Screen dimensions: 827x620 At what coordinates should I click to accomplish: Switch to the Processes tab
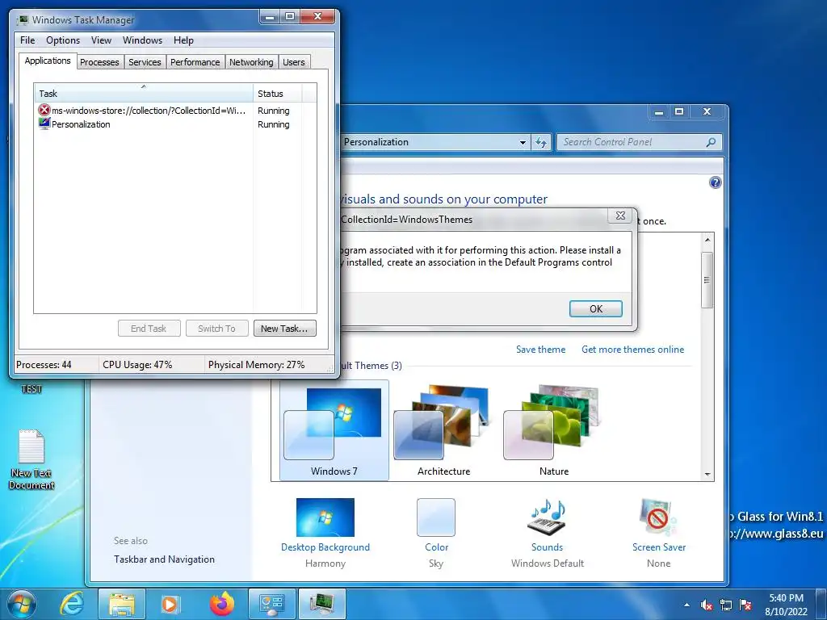(99, 62)
